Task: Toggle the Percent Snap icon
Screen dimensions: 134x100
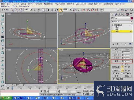Action: pyautogui.click(x=92, y=10)
